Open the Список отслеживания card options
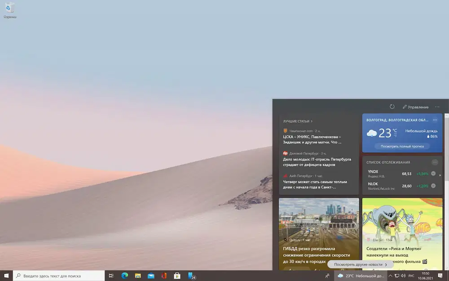449x281 pixels. [435, 162]
